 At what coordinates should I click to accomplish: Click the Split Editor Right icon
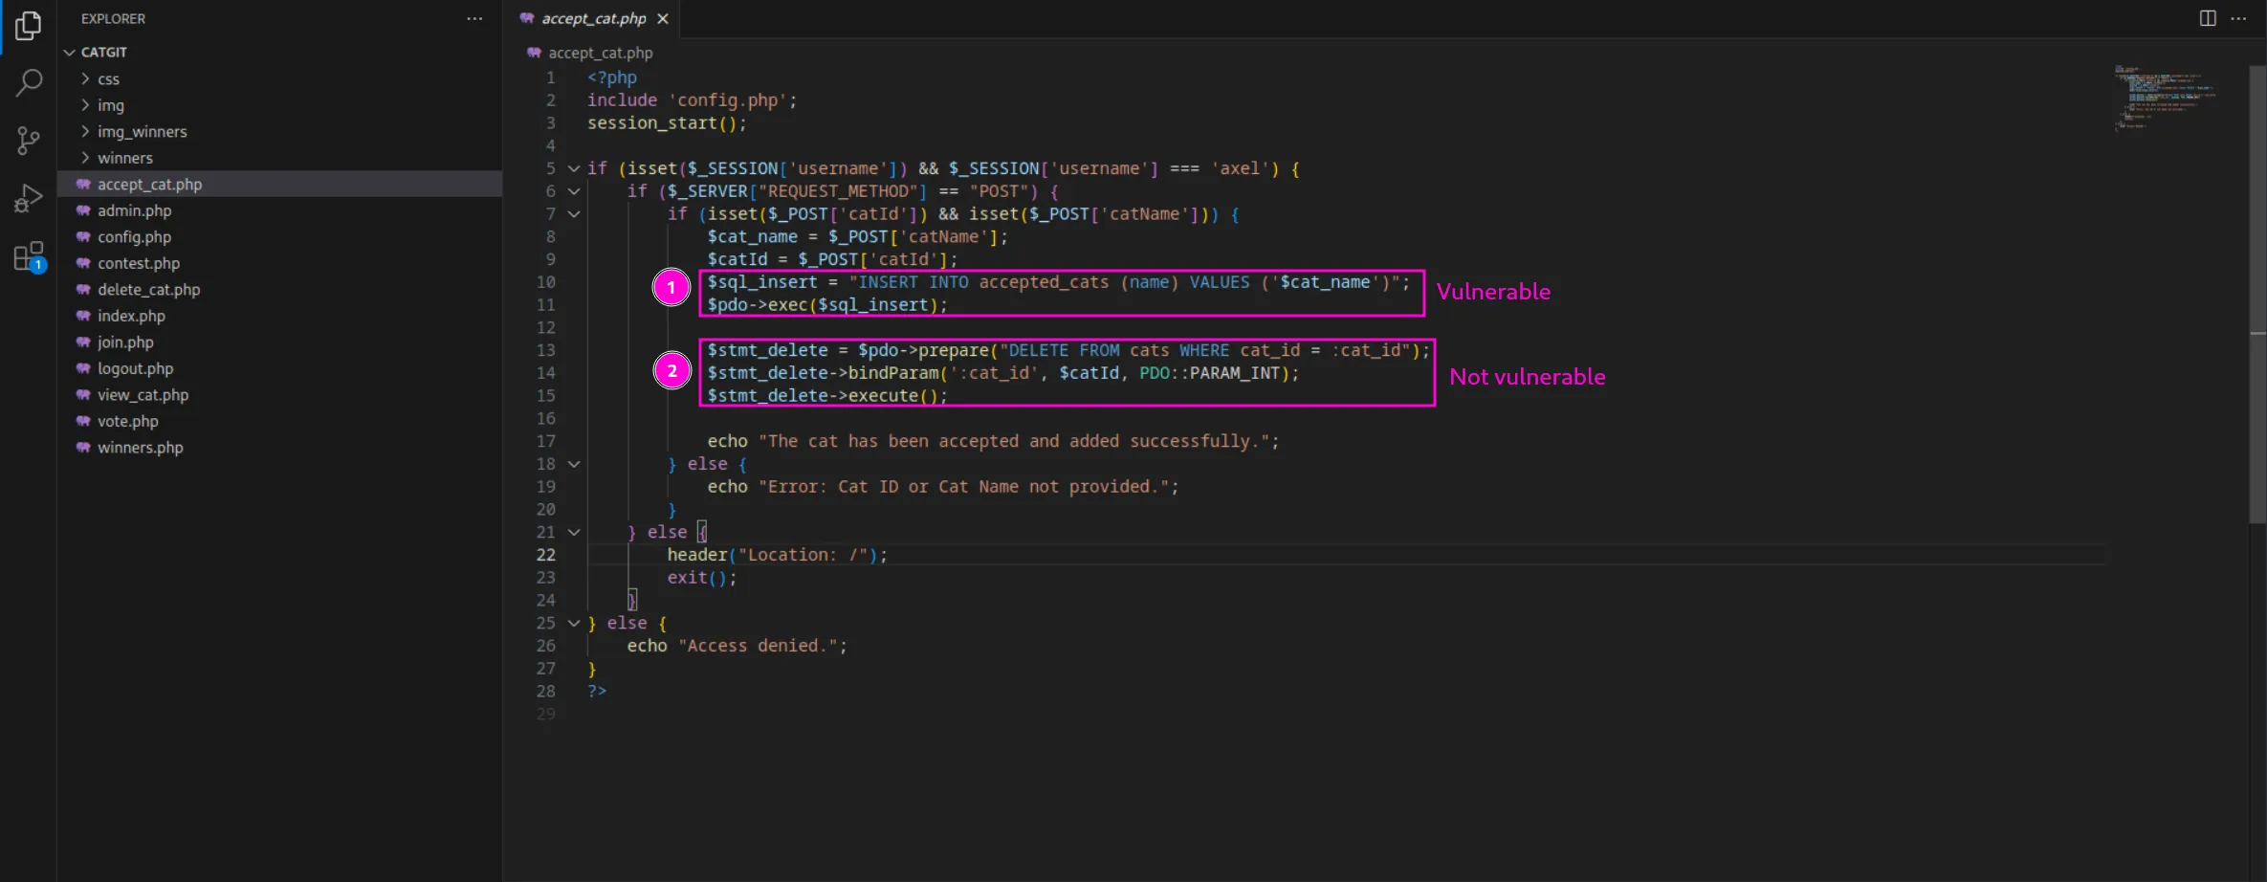(2208, 18)
